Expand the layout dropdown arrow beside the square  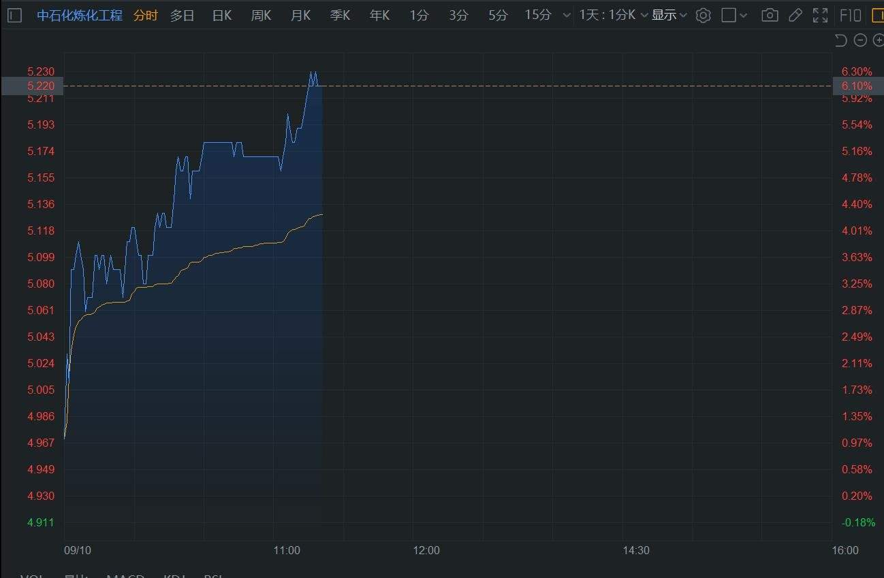[x=743, y=15]
